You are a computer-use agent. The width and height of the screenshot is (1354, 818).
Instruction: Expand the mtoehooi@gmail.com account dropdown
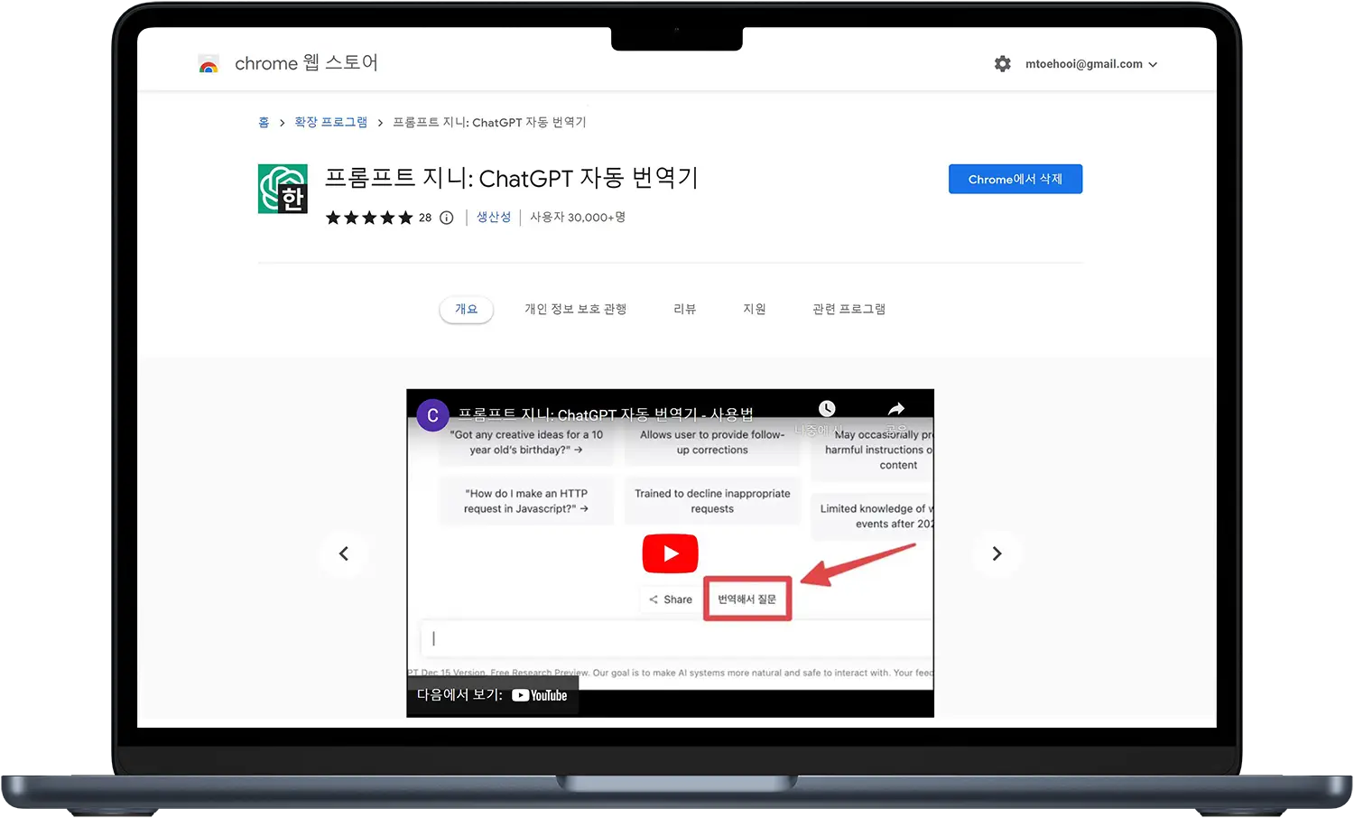pos(1091,64)
